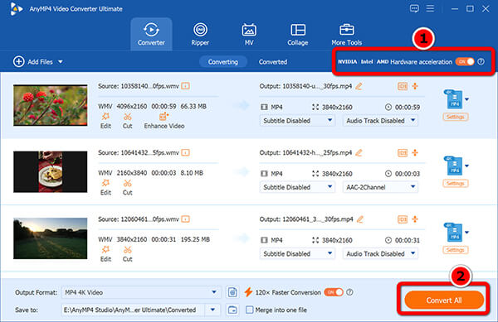Select the Converter tab

(151, 34)
